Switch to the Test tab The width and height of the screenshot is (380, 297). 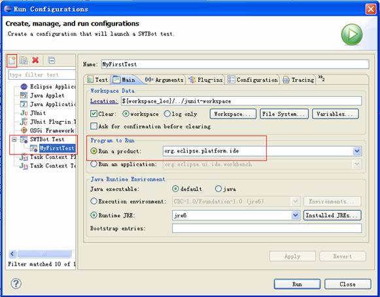click(97, 80)
